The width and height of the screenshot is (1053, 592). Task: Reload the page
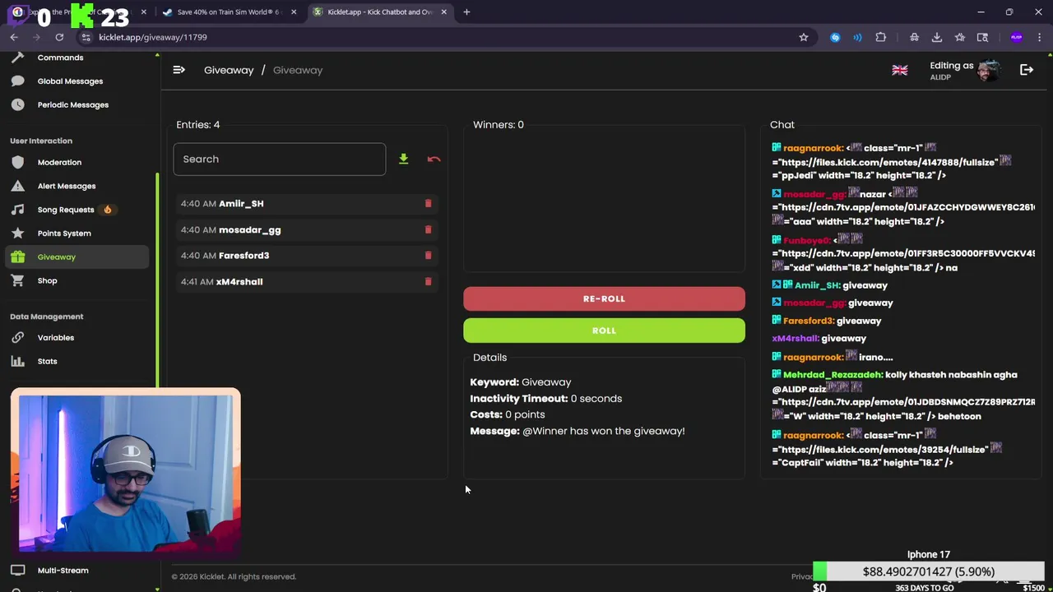point(59,37)
